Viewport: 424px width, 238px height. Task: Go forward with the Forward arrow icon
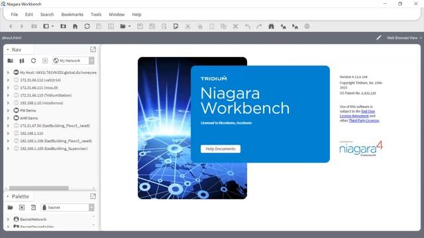coord(22,26)
